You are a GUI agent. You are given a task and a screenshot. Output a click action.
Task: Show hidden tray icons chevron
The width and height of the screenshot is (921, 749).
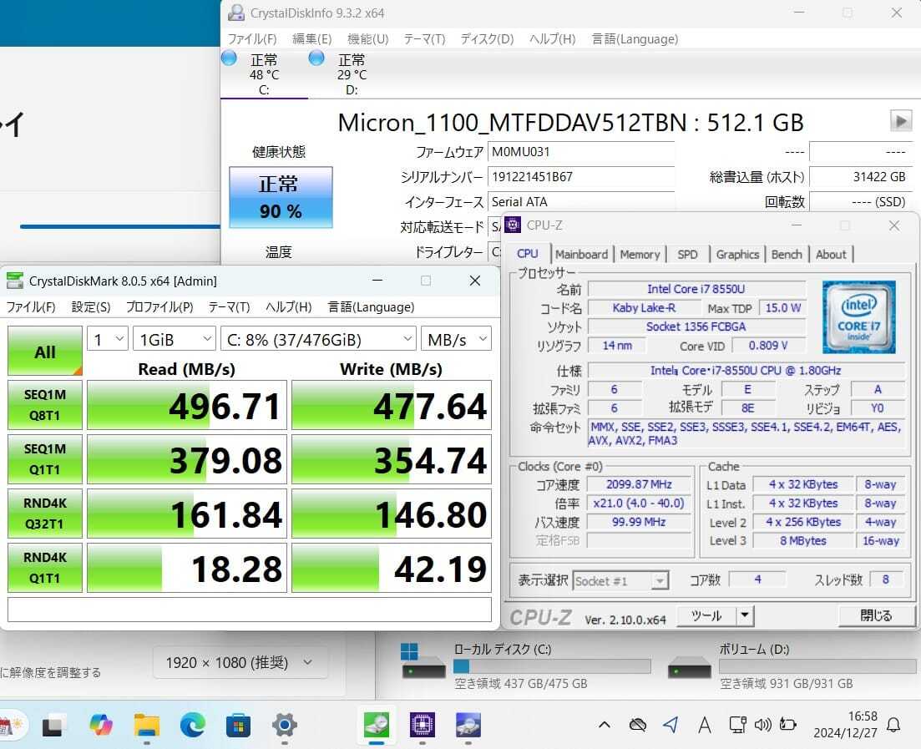(604, 725)
